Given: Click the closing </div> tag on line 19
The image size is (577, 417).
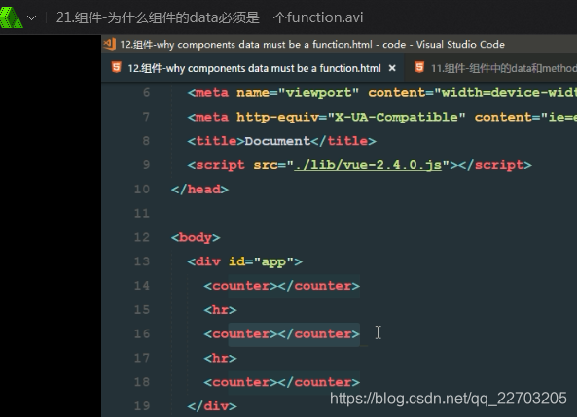Looking at the screenshot, I should tap(212, 406).
